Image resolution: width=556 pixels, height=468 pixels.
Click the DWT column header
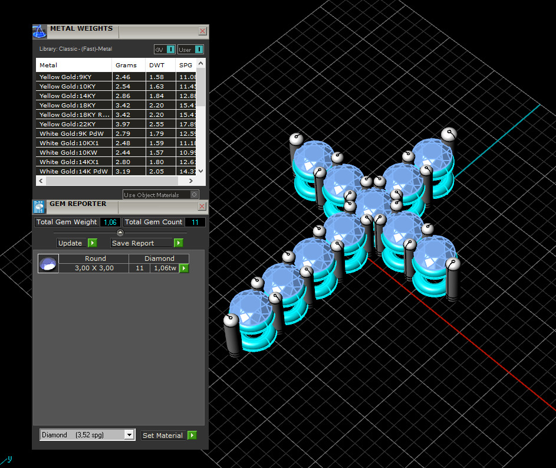pos(160,65)
